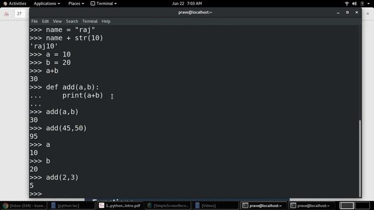Open the File menu in terminal
The image size is (374, 210).
pos(34,22)
